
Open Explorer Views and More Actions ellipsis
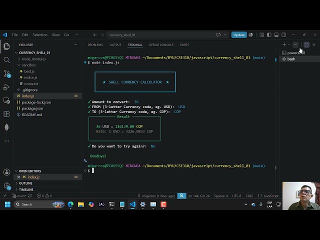(x=75, y=44)
